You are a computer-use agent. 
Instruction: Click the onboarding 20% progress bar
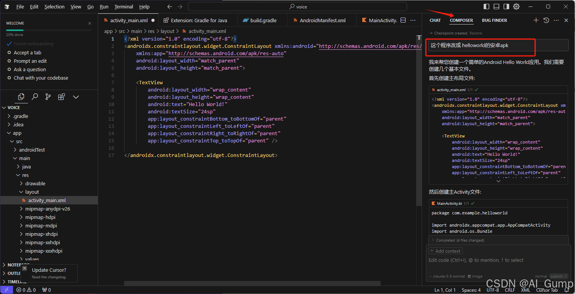(49, 30)
